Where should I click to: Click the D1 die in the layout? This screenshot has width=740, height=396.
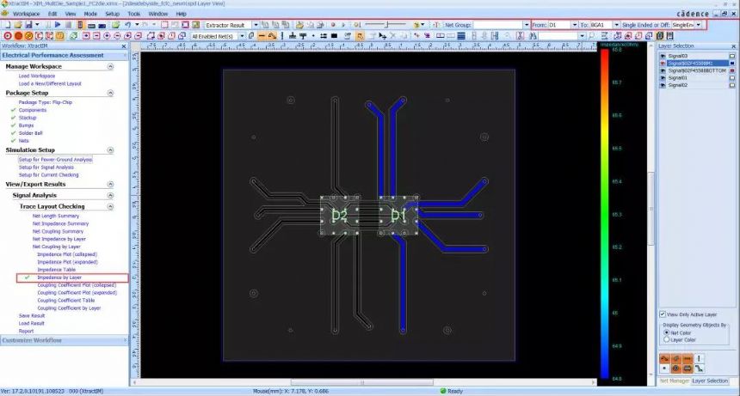point(398,216)
